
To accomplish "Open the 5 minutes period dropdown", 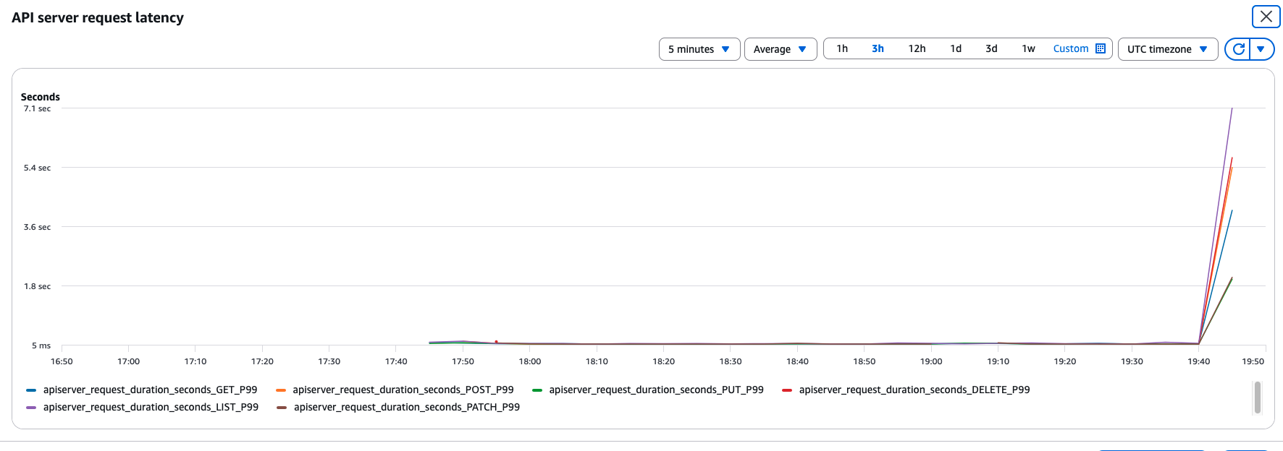I will (699, 49).
